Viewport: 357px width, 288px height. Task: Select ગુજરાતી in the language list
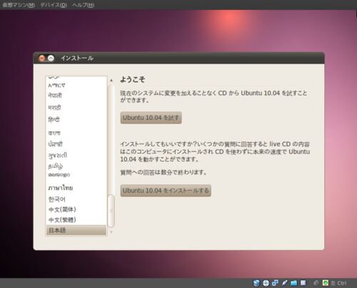coord(76,156)
